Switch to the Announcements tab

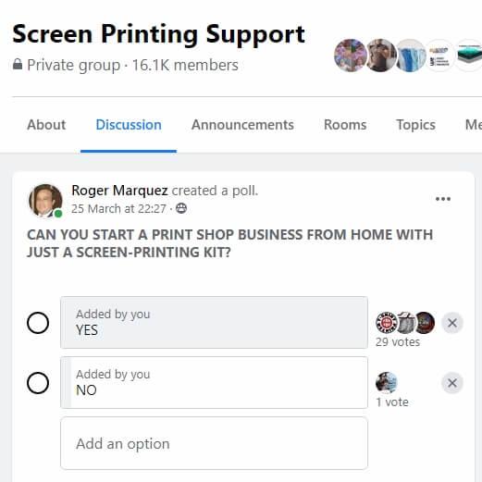coord(242,125)
